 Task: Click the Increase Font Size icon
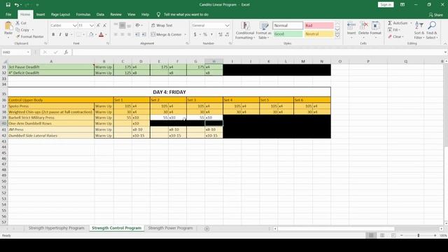[x=98, y=25]
